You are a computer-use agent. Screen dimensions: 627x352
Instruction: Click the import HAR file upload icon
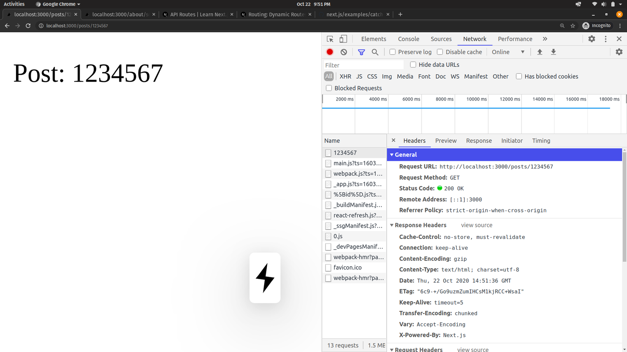tap(540, 52)
